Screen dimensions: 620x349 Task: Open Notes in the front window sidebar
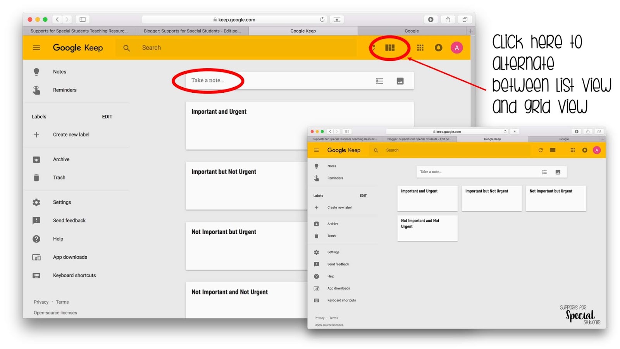click(x=332, y=166)
